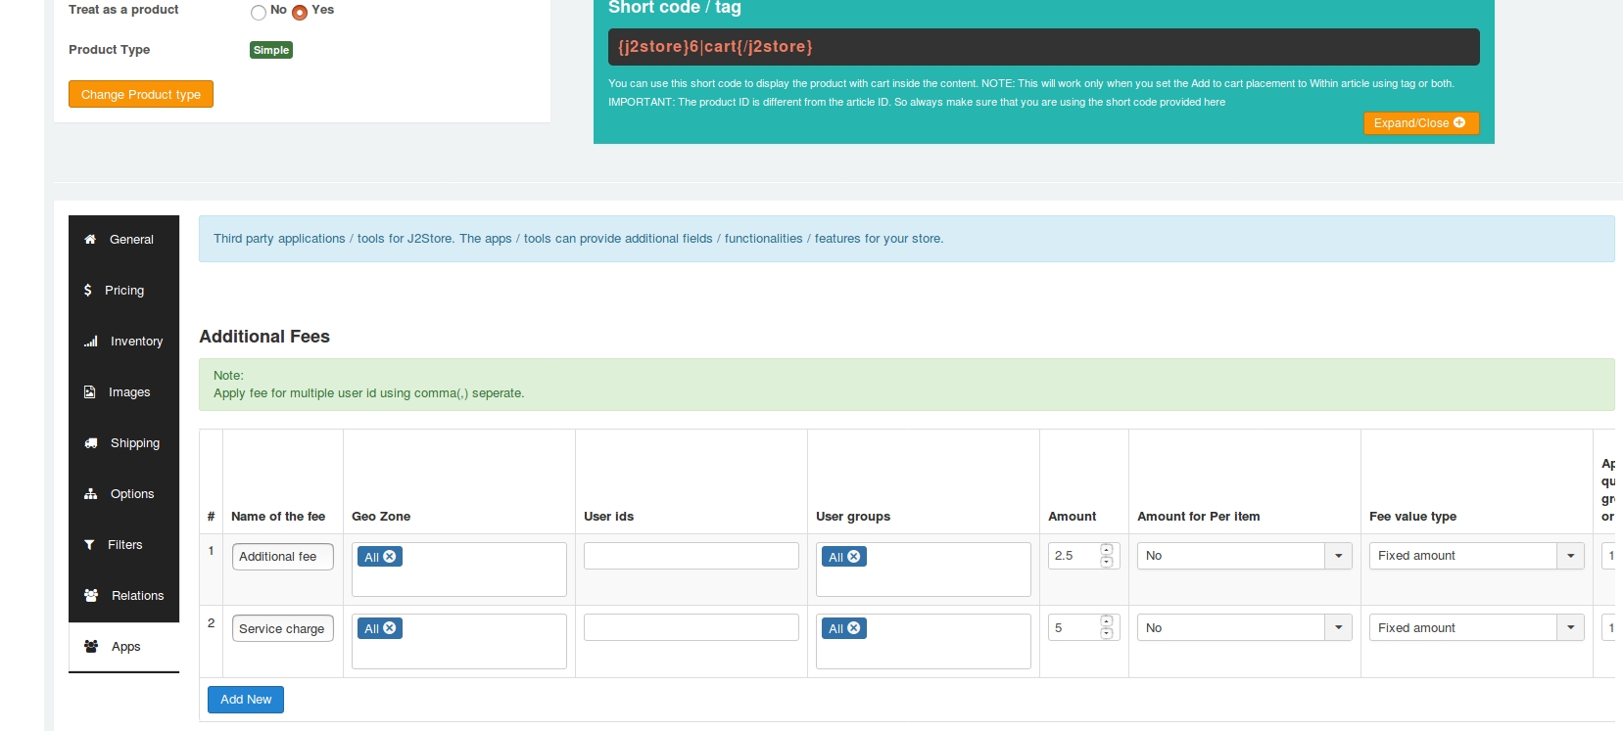The width and height of the screenshot is (1623, 731).
Task: Click the home icon beside General
Action: [x=90, y=240]
